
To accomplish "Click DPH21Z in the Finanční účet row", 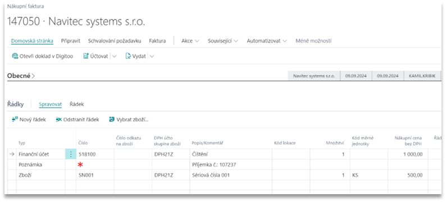I will click(x=171, y=154).
